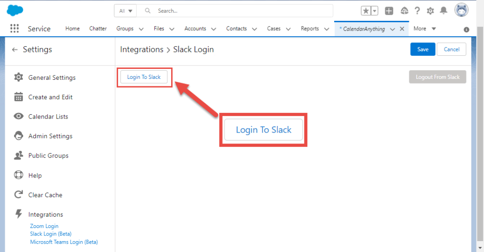This screenshot has width=484, height=252.
Task: Select General Settings in the sidebar
Action: pos(52,78)
